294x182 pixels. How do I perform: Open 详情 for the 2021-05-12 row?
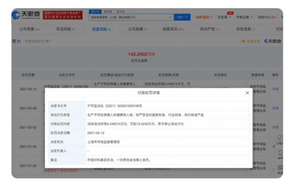275,89
